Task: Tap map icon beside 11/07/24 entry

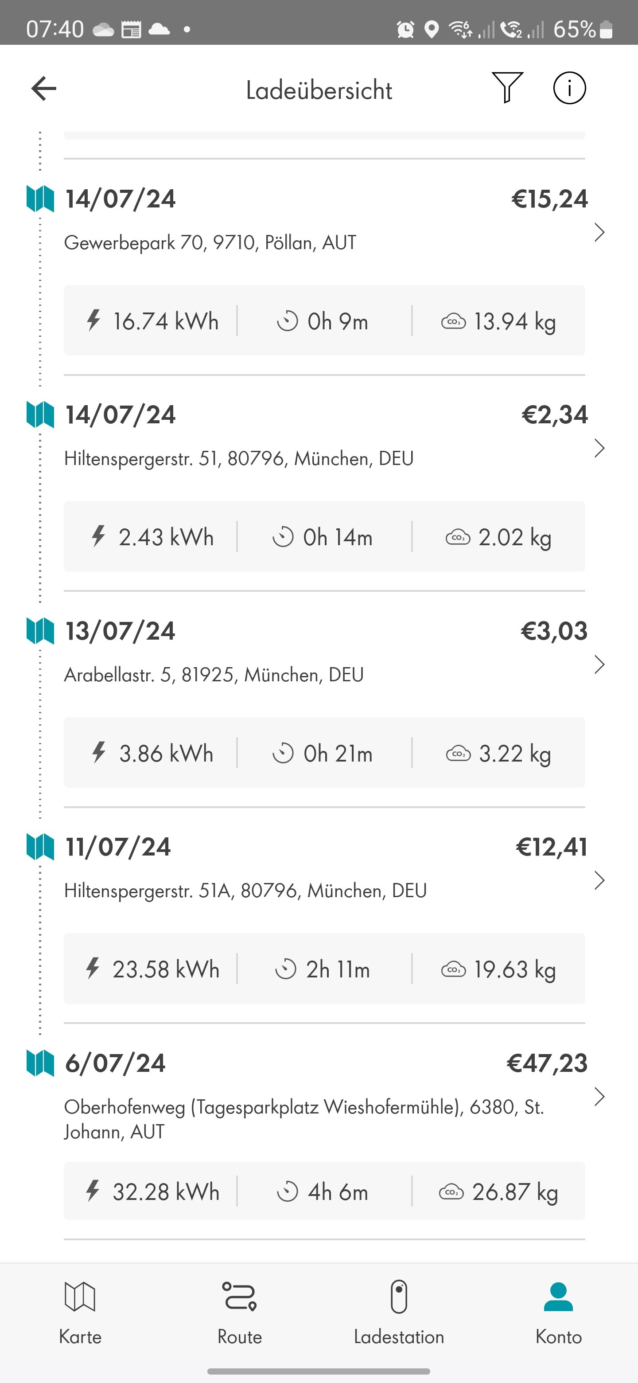Action: click(40, 847)
